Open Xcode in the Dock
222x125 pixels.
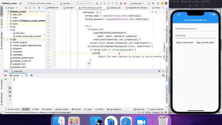coord(96,121)
